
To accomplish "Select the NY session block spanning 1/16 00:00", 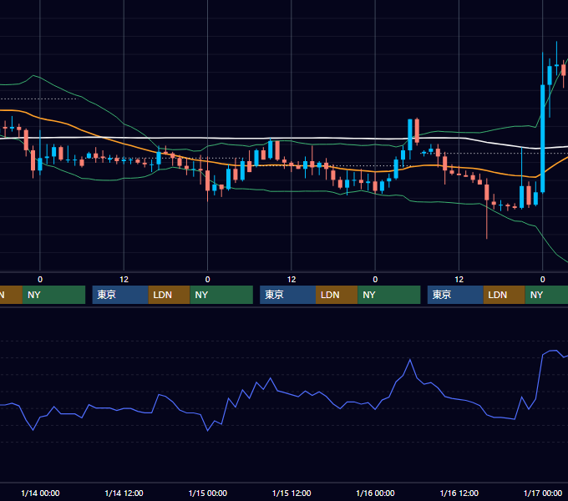I will (x=389, y=295).
